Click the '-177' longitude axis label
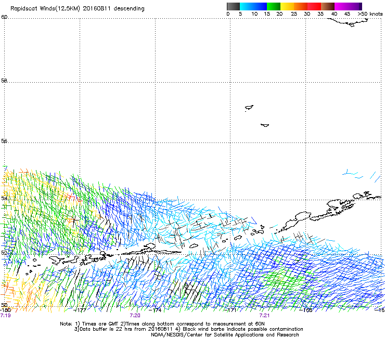The image size is (385, 338). click(x=80, y=310)
